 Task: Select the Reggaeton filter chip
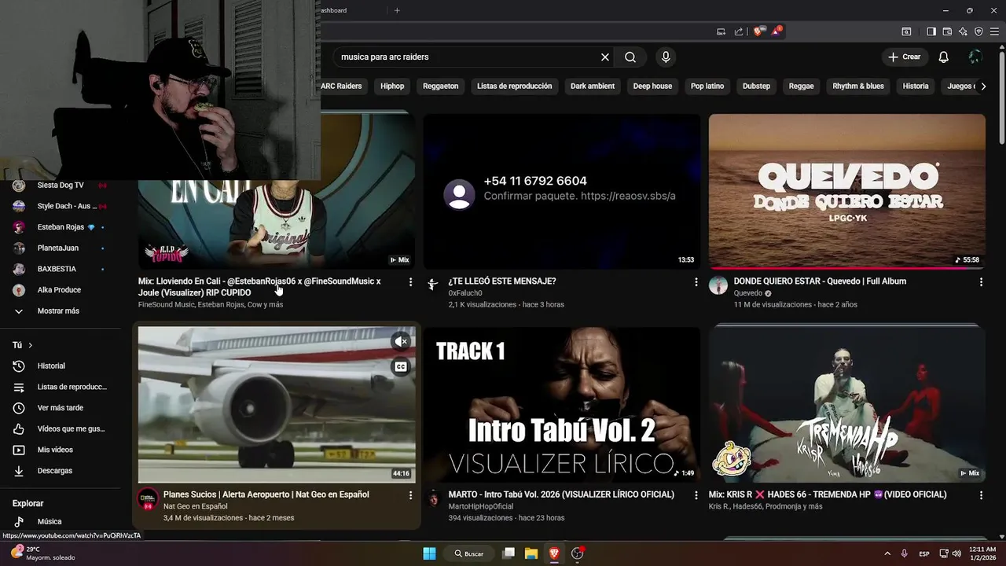pos(440,86)
